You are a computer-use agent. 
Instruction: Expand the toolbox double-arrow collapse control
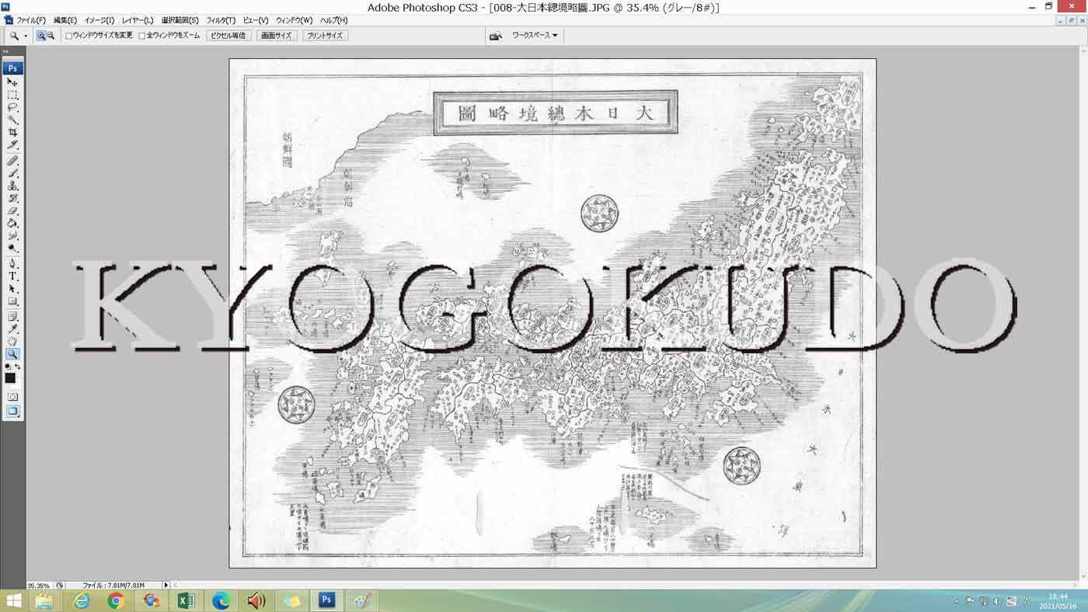6,52
